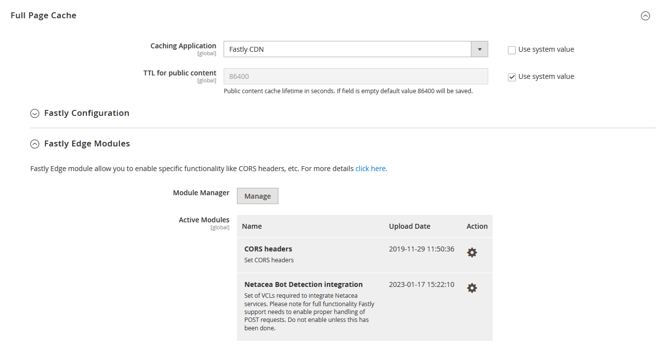Image resolution: width=659 pixels, height=352 pixels.
Task: Click the chevron icon beside Fastly Configuration
Action: [35, 113]
